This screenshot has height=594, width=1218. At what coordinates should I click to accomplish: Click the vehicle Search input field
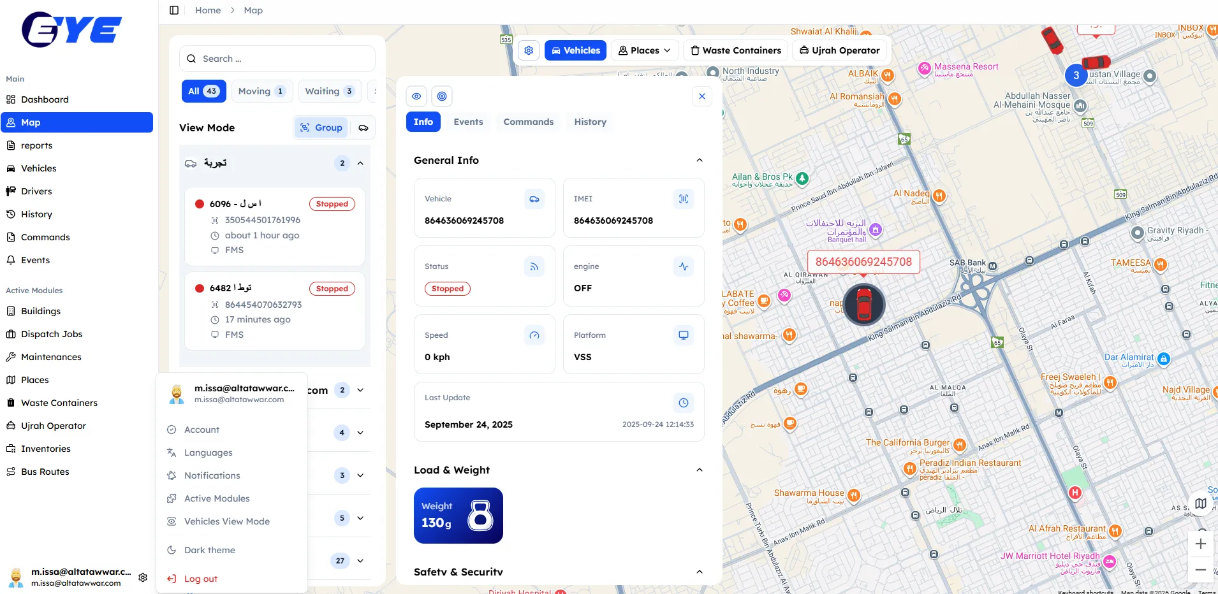pos(277,59)
